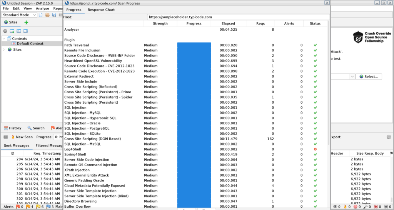Click the red target icon in status bar

pos(355,207)
